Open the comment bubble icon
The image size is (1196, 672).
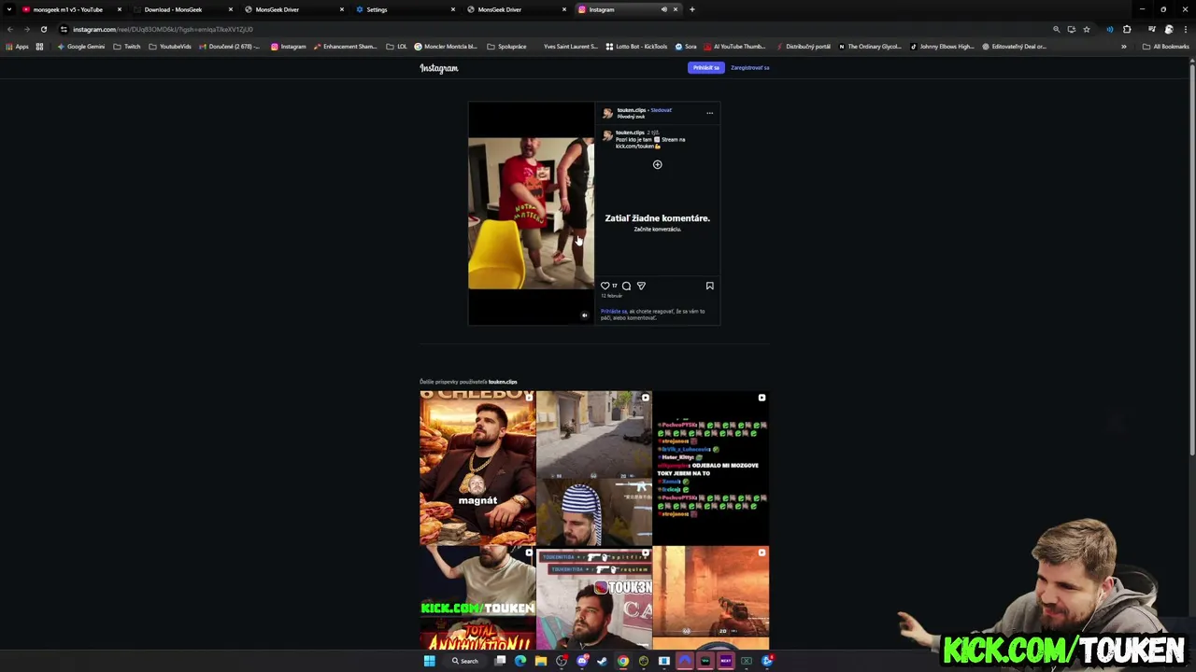(x=626, y=286)
